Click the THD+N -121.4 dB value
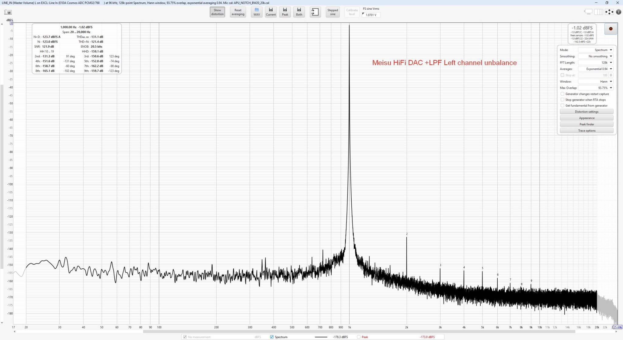The height and width of the screenshot is (340, 623). click(x=97, y=42)
